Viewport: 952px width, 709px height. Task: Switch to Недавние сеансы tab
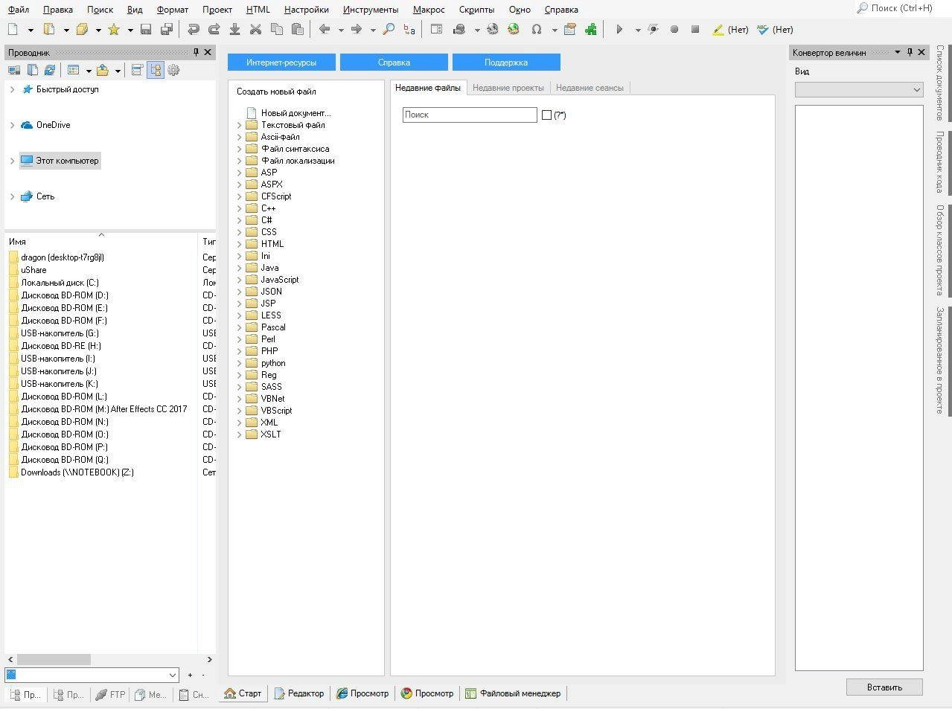(590, 88)
